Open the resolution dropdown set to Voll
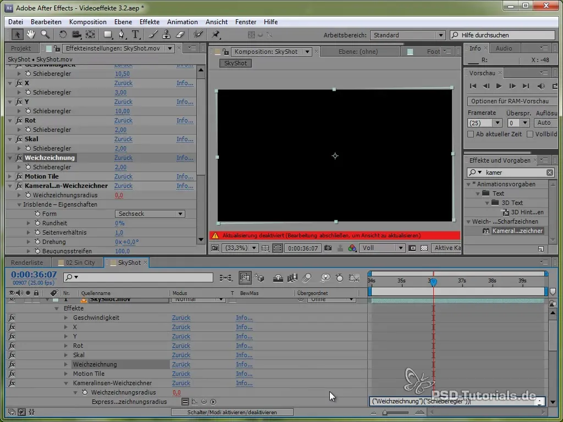This screenshot has width=563, height=422. click(x=382, y=248)
